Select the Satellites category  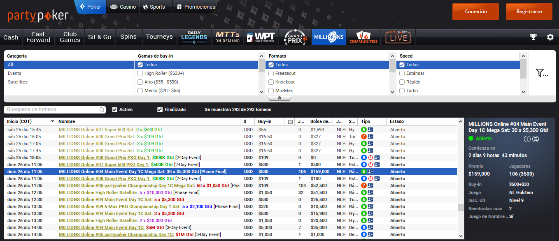(69, 82)
